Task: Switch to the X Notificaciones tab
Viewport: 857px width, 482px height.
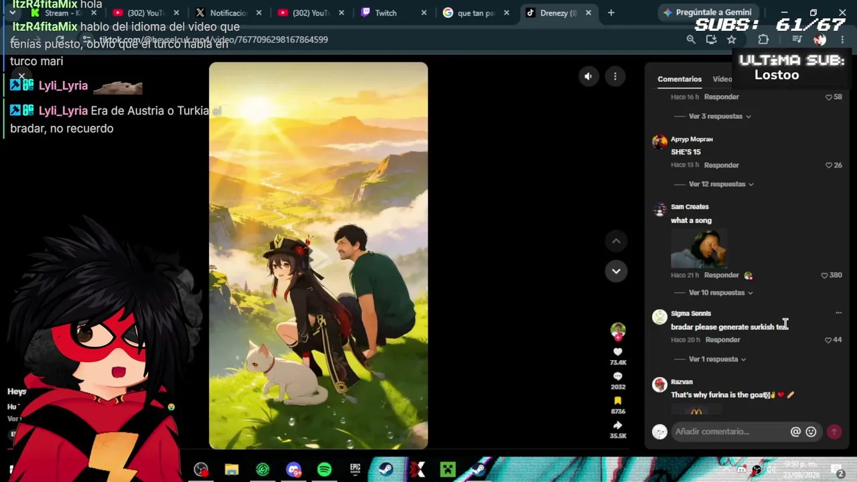Action: point(228,13)
